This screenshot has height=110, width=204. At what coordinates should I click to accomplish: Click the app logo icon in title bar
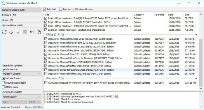point(4,3)
